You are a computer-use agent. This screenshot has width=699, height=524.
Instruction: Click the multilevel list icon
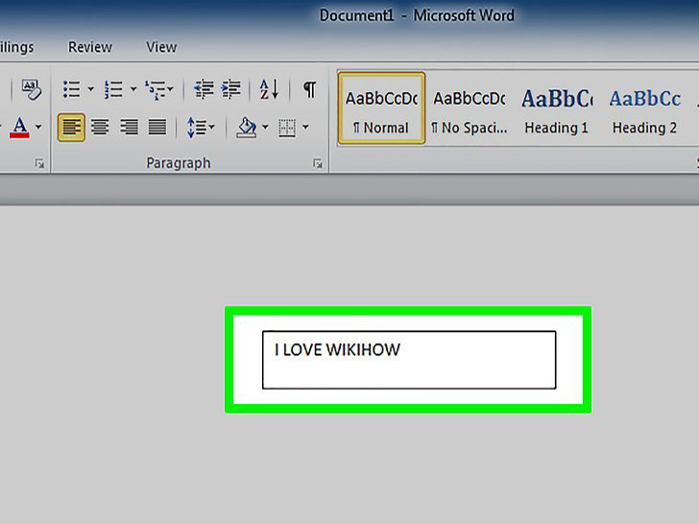click(156, 89)
